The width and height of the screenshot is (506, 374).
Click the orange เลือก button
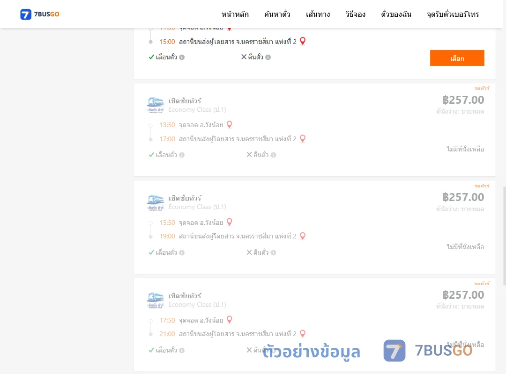point(457,58)
